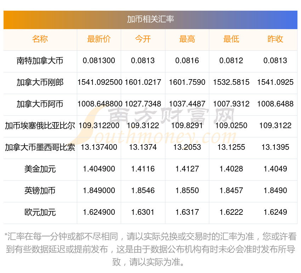Select the 今开 column header
301x273 pixels.
[143, 39]
